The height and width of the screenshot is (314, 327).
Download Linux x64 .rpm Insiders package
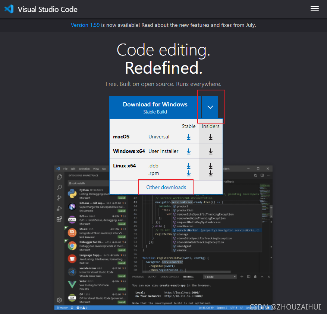point(211,173)
